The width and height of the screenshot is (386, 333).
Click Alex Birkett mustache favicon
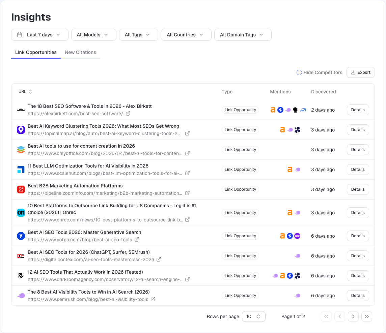pos(21,110)
